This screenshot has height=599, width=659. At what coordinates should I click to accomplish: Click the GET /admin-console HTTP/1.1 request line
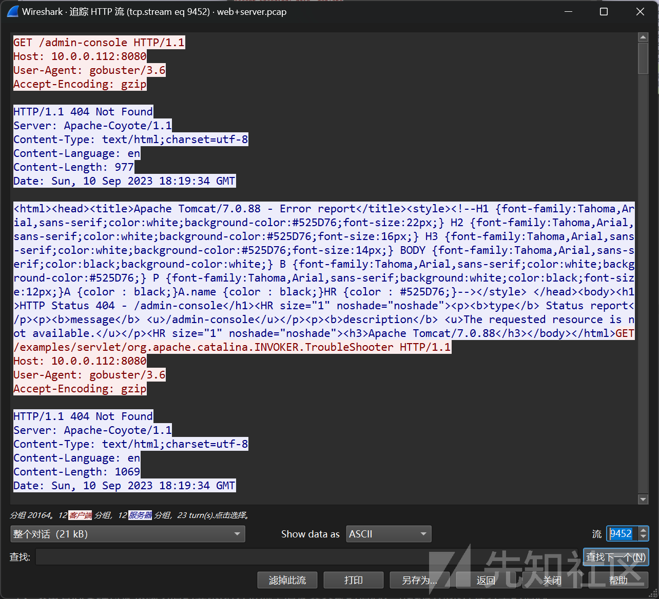pos(99,43)
